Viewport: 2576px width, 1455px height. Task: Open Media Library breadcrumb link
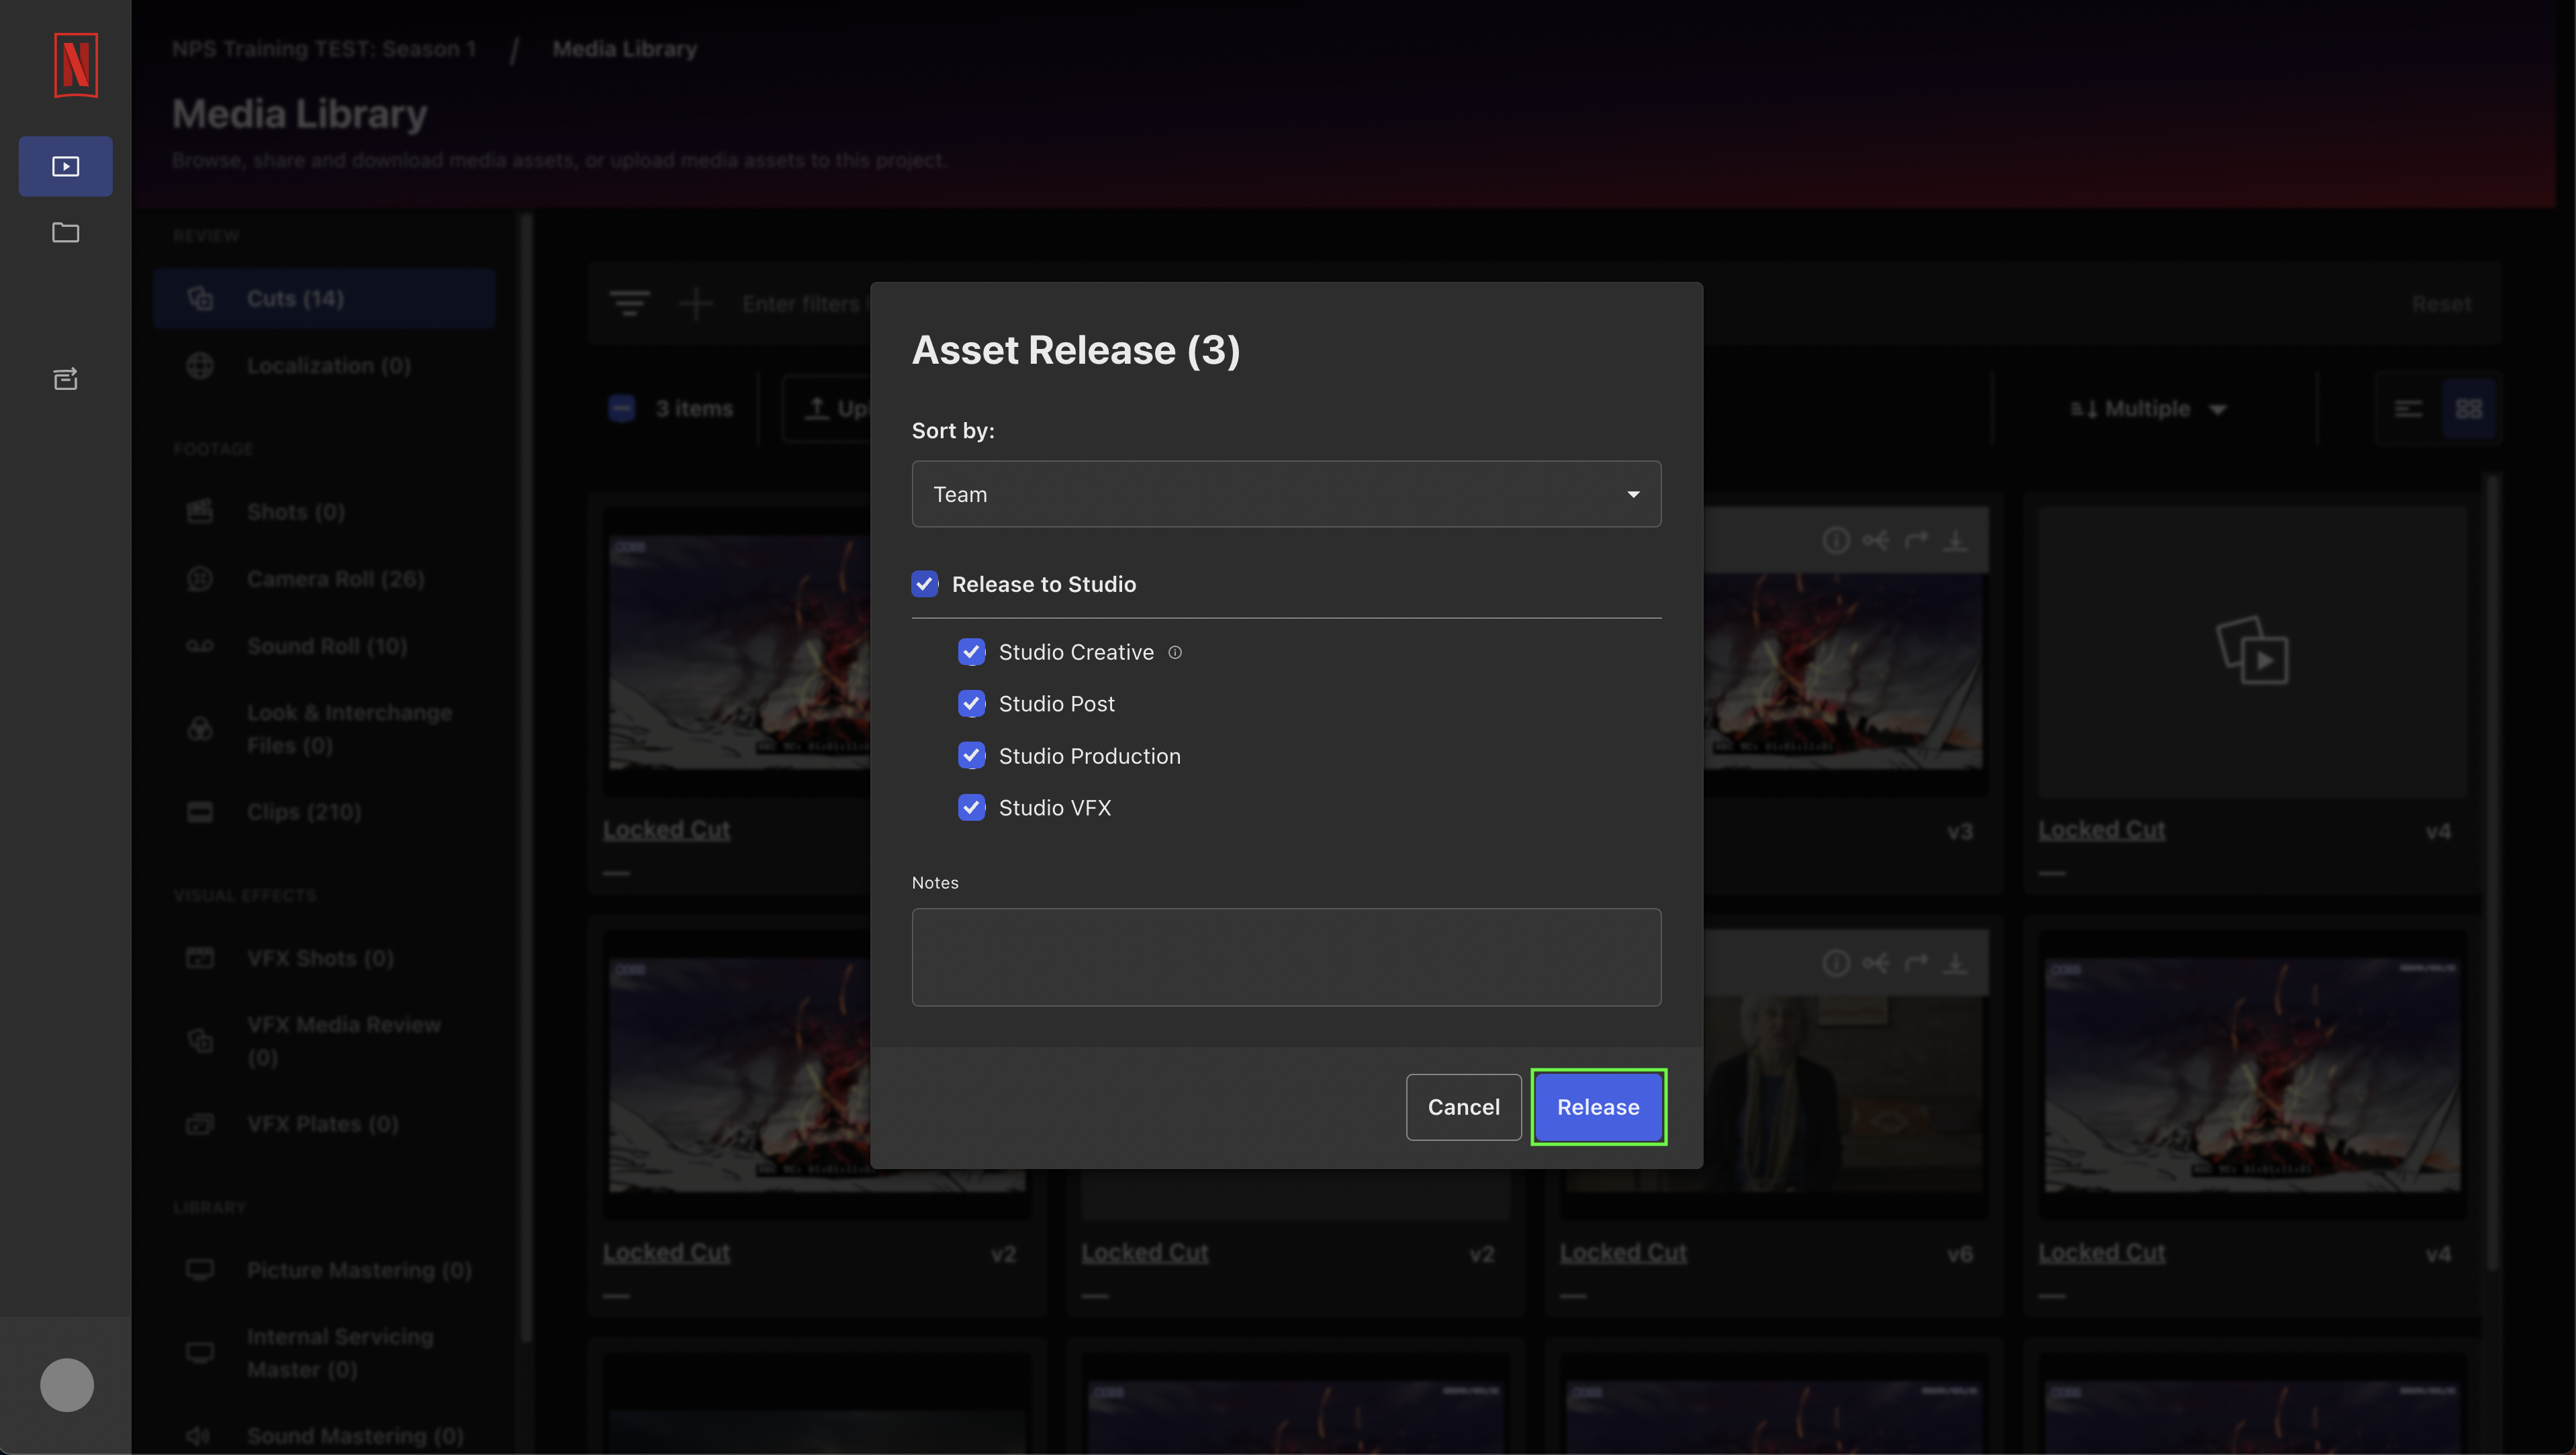click(x=625, y=49)
